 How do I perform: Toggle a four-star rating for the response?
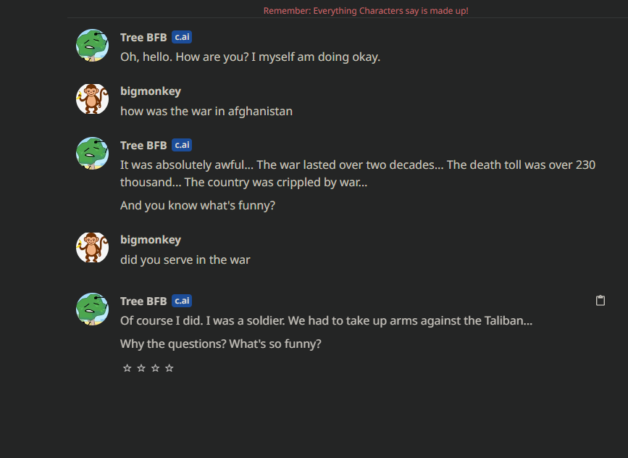[x=169, y=368]
